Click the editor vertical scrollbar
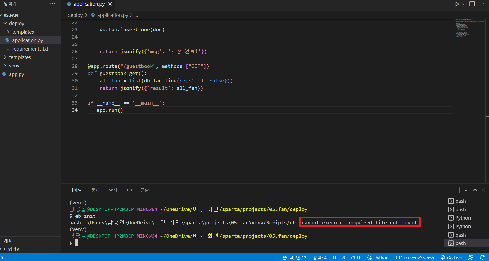Screen dimensions: 489x261 487,101
